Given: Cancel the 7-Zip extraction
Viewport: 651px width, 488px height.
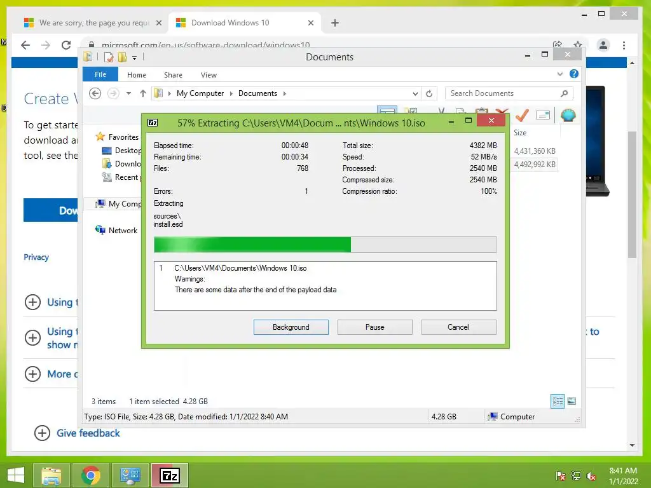Looking at the screenshot, I should 458,327.
